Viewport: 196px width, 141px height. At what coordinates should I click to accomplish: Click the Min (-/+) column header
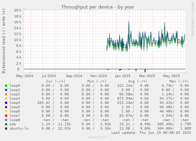[x=97, y=81]
